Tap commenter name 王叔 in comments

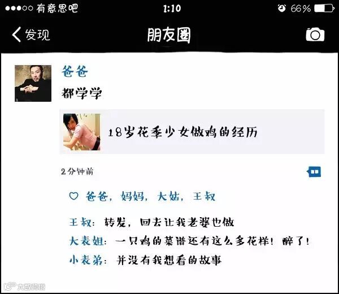coord(80,222)
